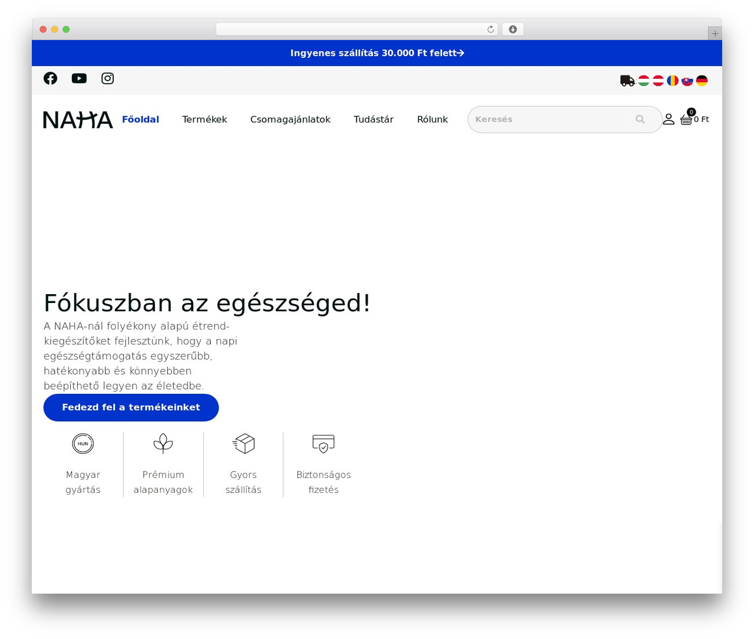Click the 0 Ft cart total
Viewport: 754px width, 639px height.
click(x=702, y=119)
